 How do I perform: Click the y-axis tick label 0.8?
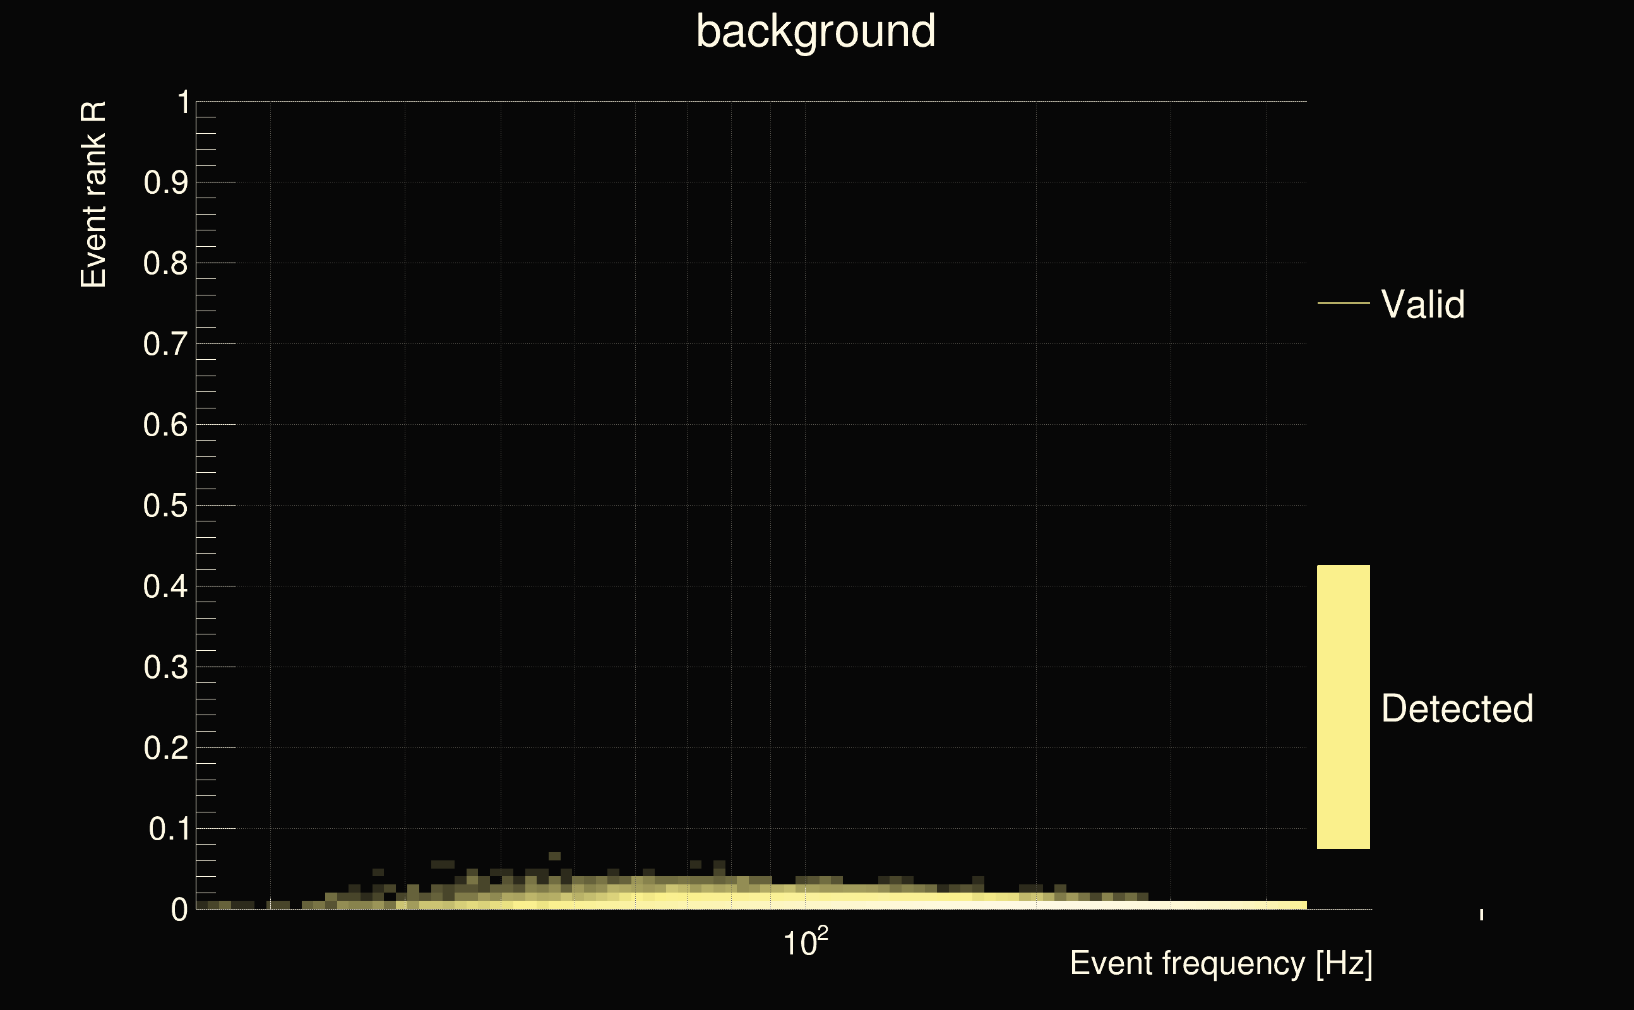click(165, 264)
